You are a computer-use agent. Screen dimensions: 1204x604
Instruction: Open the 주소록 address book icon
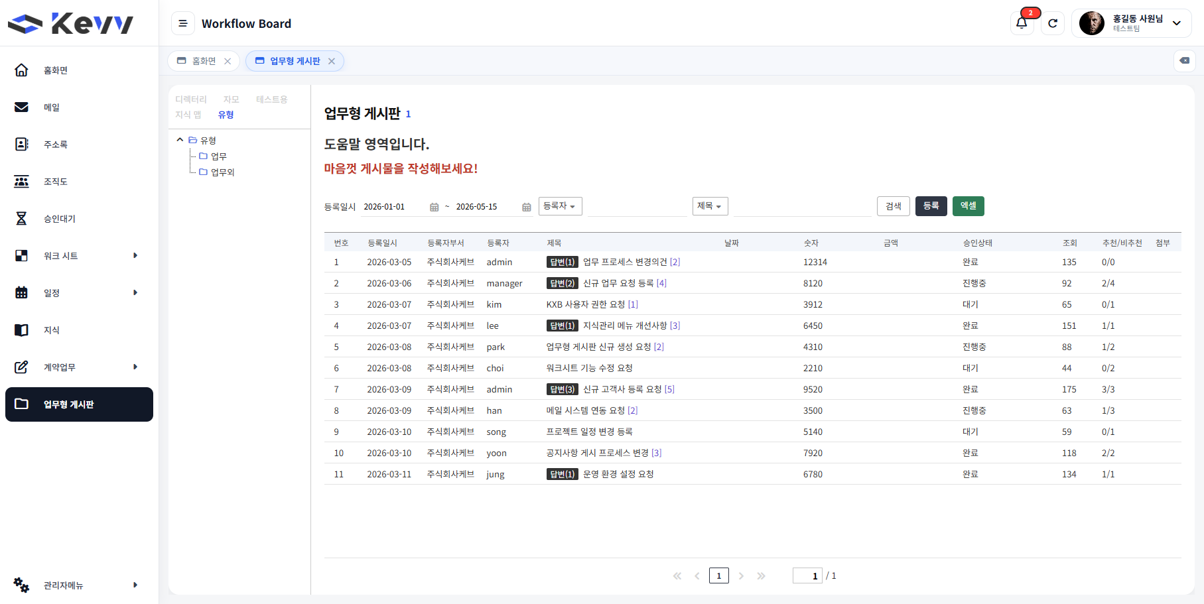[x=21, y=144]
